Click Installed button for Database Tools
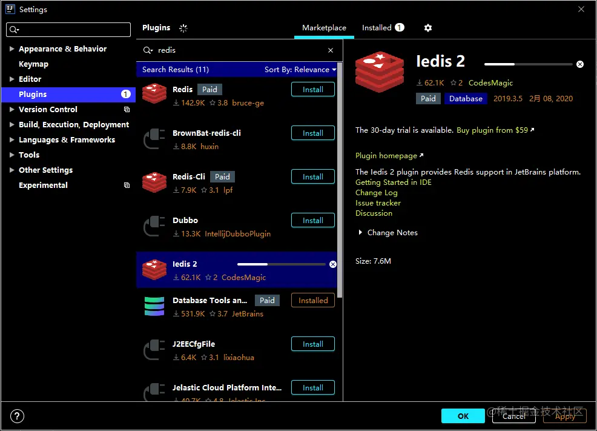The width and height of the screenshot is (597, 431). (313, 300)
